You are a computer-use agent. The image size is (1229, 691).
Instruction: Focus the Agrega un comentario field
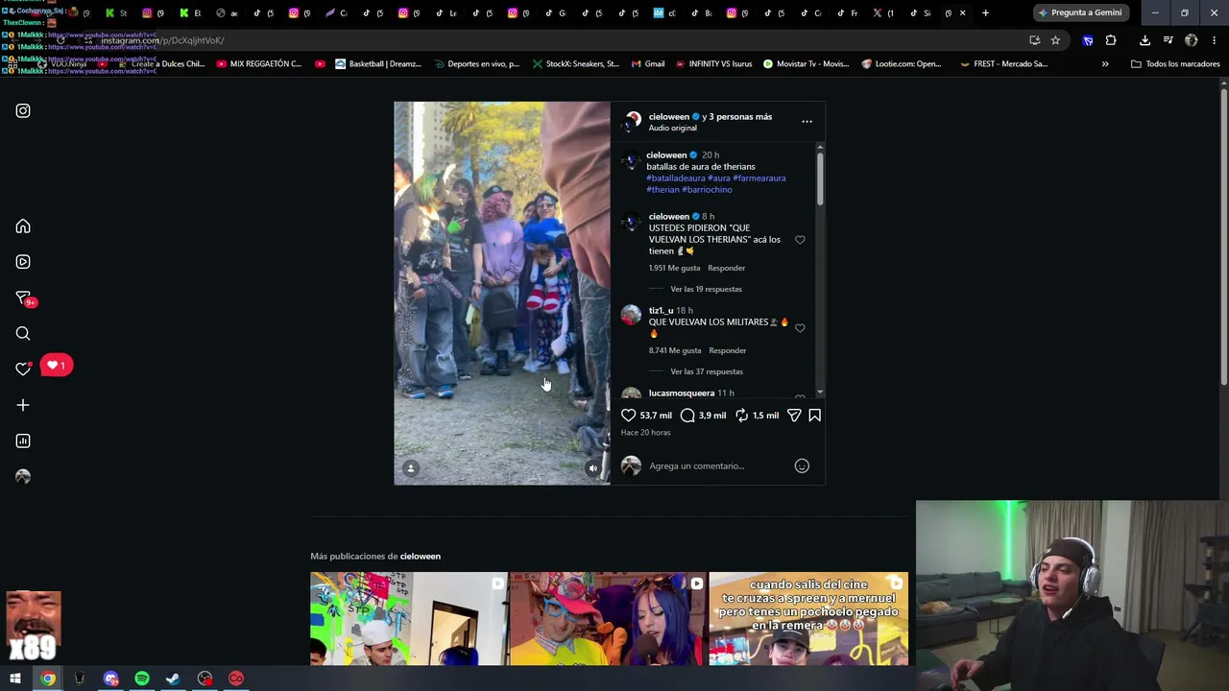pyautogui.click(x=718, y=466)
